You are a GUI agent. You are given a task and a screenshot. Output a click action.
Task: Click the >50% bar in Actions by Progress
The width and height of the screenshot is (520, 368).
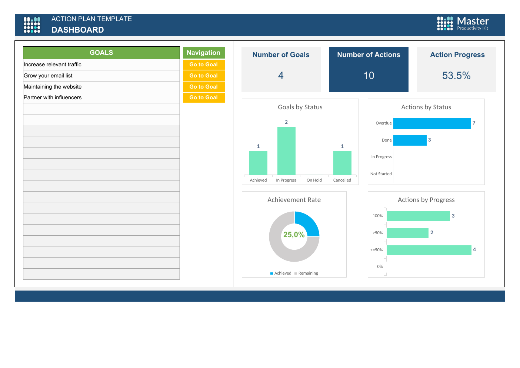pos(407,233)
